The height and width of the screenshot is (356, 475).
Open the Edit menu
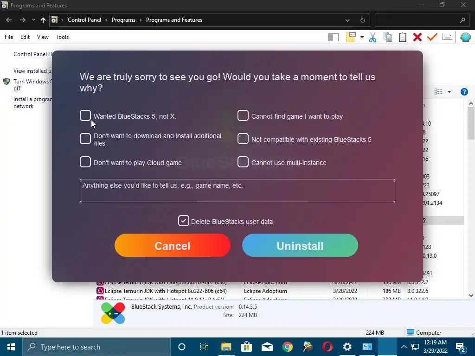[25, 37]
